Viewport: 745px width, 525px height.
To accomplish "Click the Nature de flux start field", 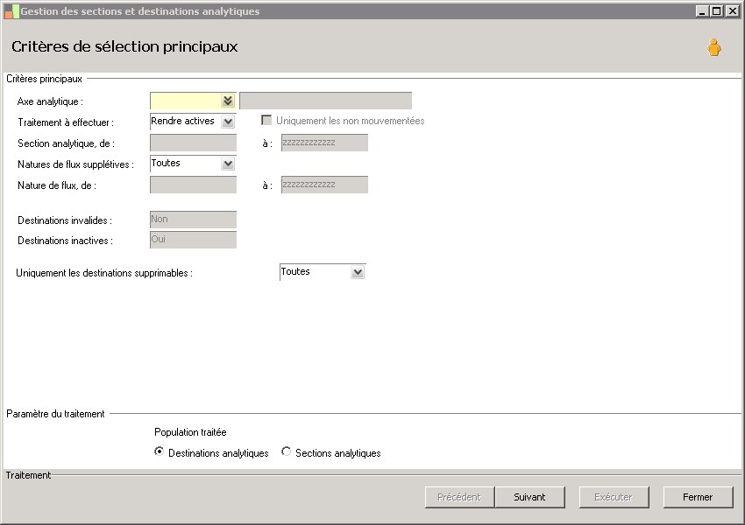I will click(x=193, y=185).
